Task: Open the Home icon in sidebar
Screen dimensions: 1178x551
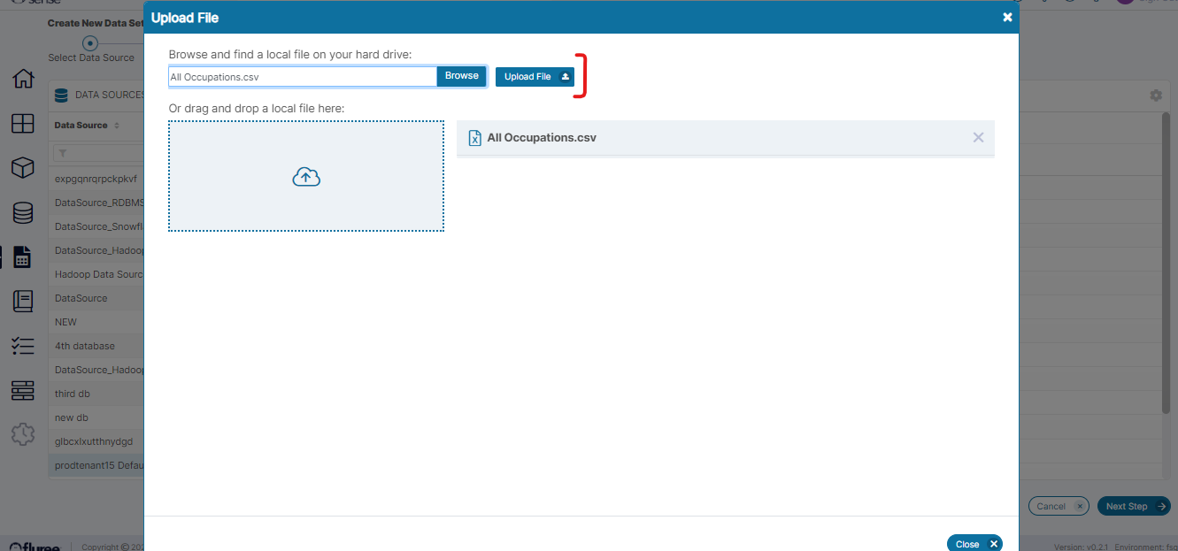Action: coord(23,79)
